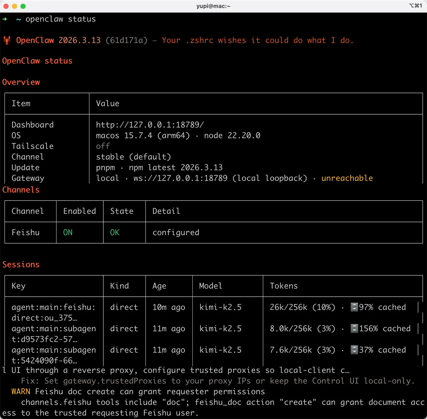Click the Feishu OK state value
This screenshot has width=427, height=419.
click(x=115, y=232)
